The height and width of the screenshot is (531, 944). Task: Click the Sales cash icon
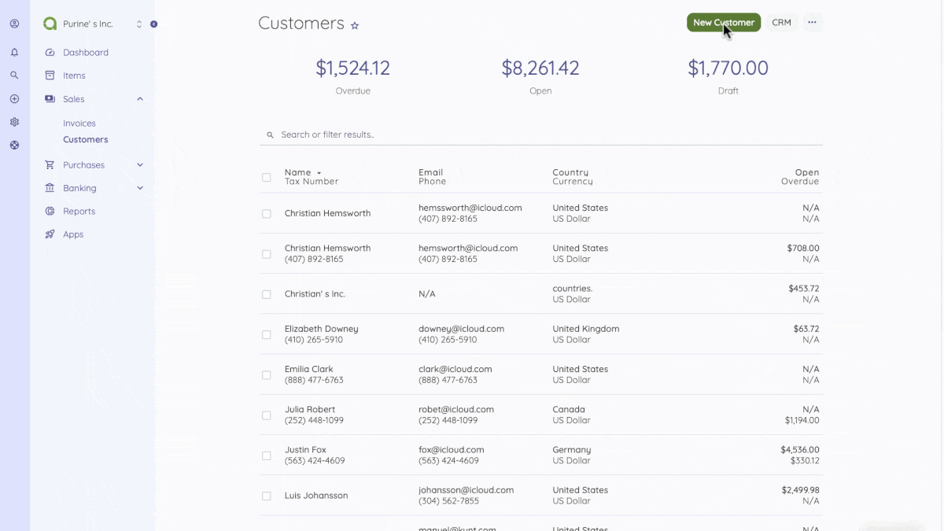tap(50, 99)
